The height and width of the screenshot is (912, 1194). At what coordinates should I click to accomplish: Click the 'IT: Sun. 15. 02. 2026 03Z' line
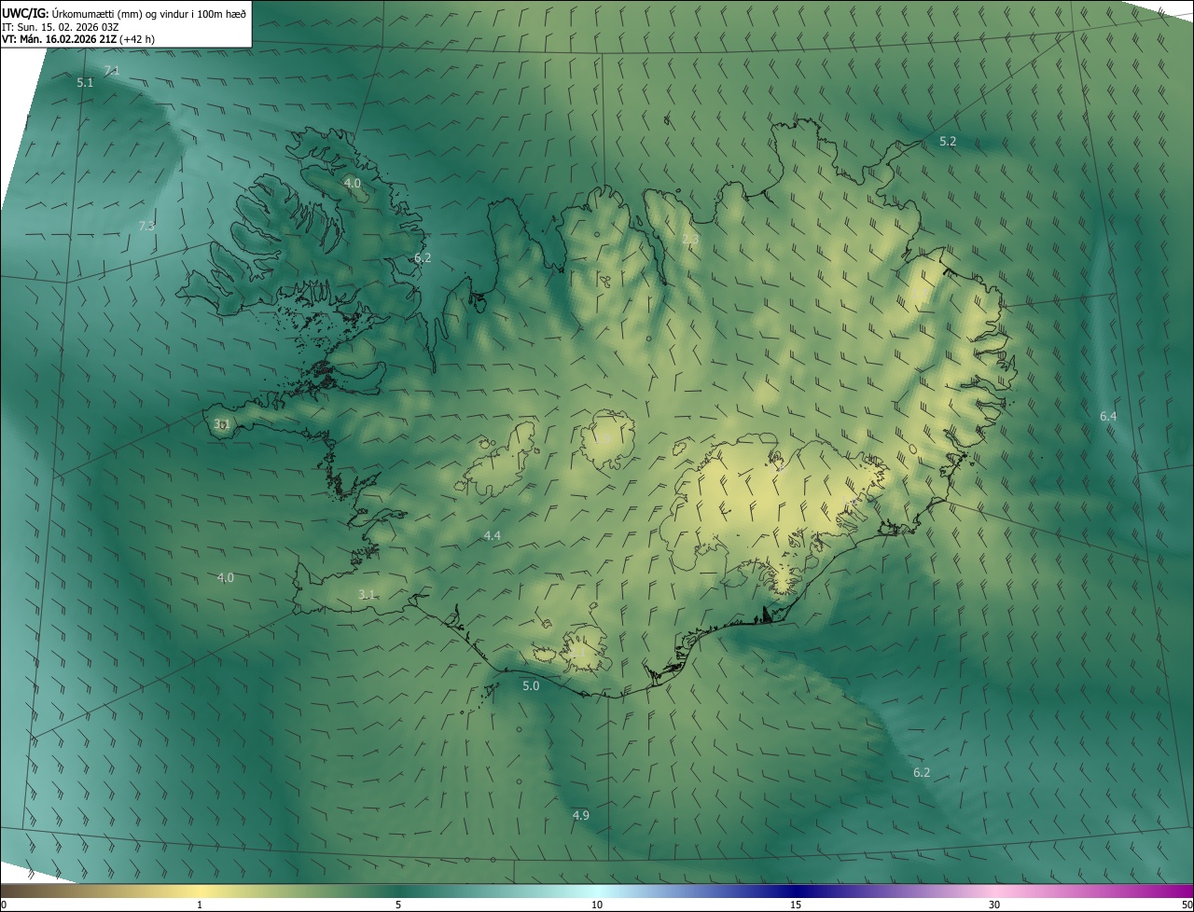60,27
